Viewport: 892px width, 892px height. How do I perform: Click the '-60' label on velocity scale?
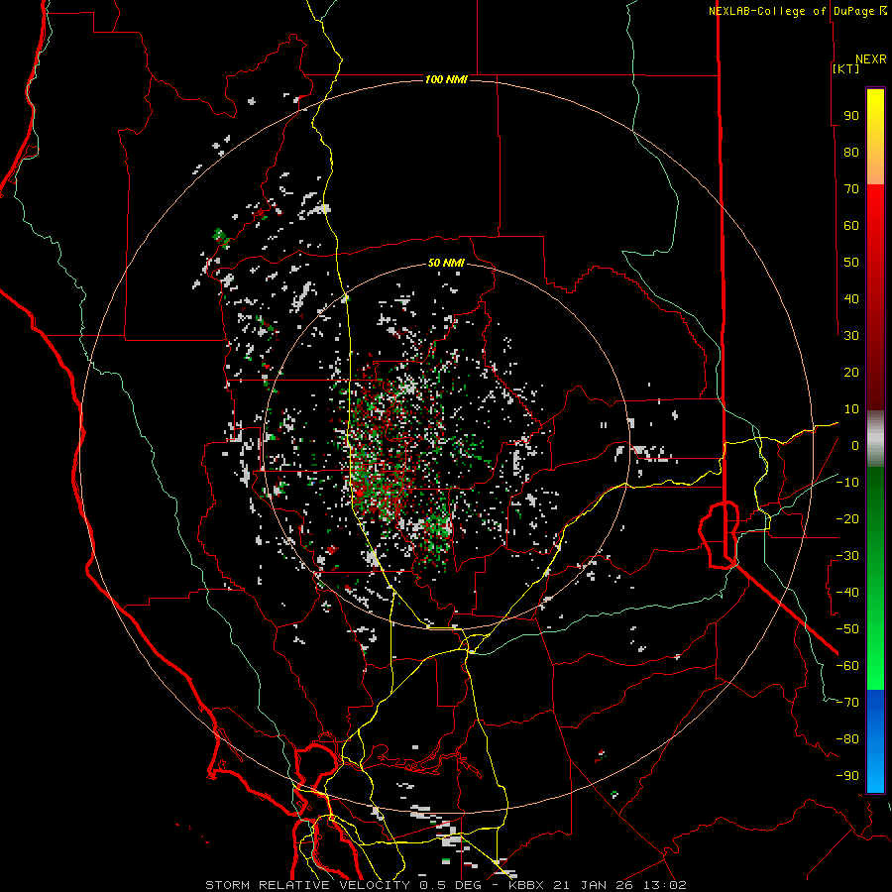[x=847, y=666]
